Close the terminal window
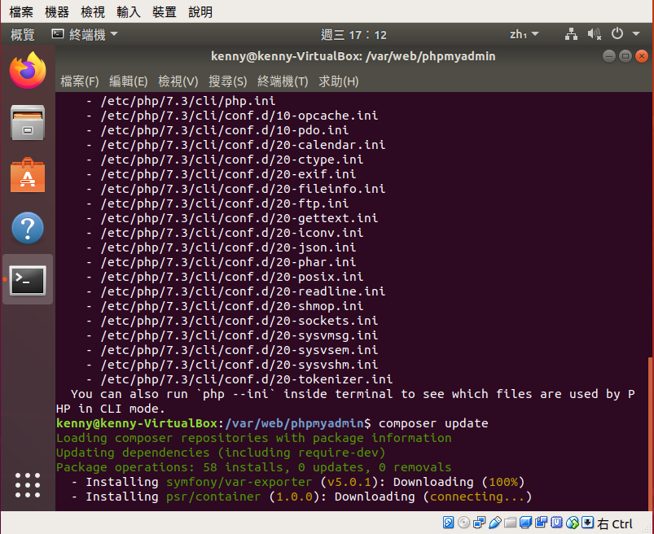 coord(642,56)
